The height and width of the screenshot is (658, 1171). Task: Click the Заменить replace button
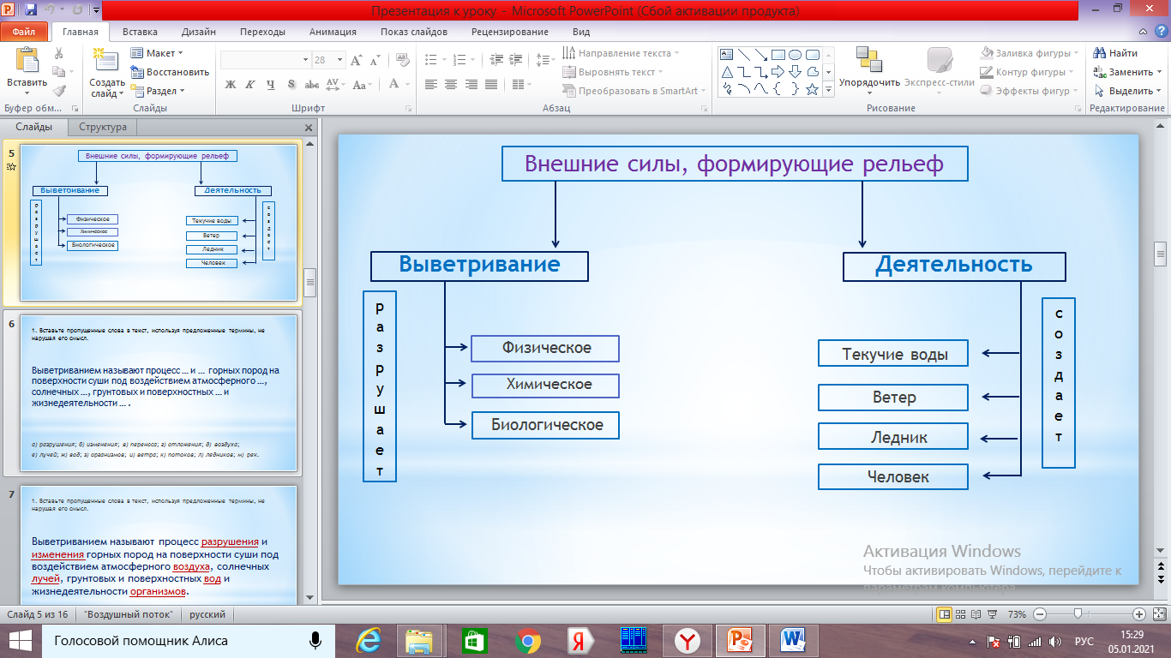click(x=1126, y=72)
